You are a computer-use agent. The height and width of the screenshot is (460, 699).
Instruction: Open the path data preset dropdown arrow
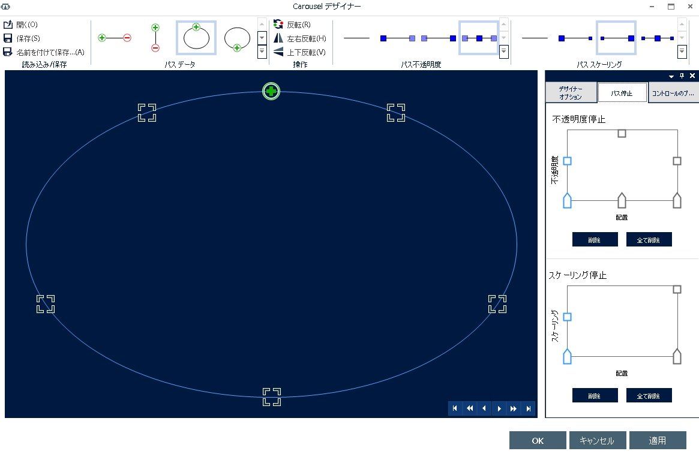click(262, 37)
